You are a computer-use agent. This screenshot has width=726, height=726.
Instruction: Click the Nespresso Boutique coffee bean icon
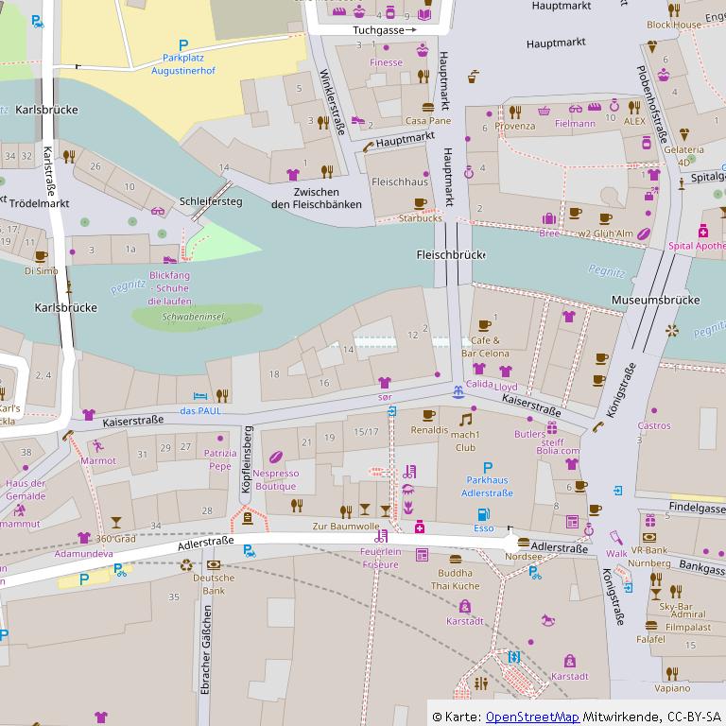point(276,458)
